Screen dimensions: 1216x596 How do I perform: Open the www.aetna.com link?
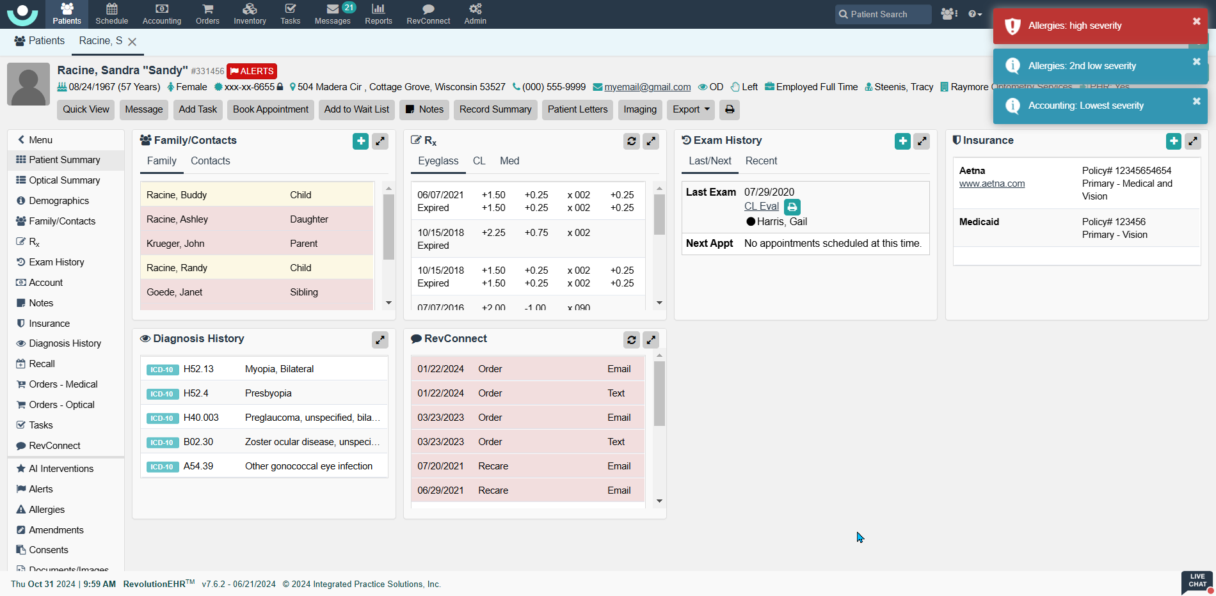(991, 184)
